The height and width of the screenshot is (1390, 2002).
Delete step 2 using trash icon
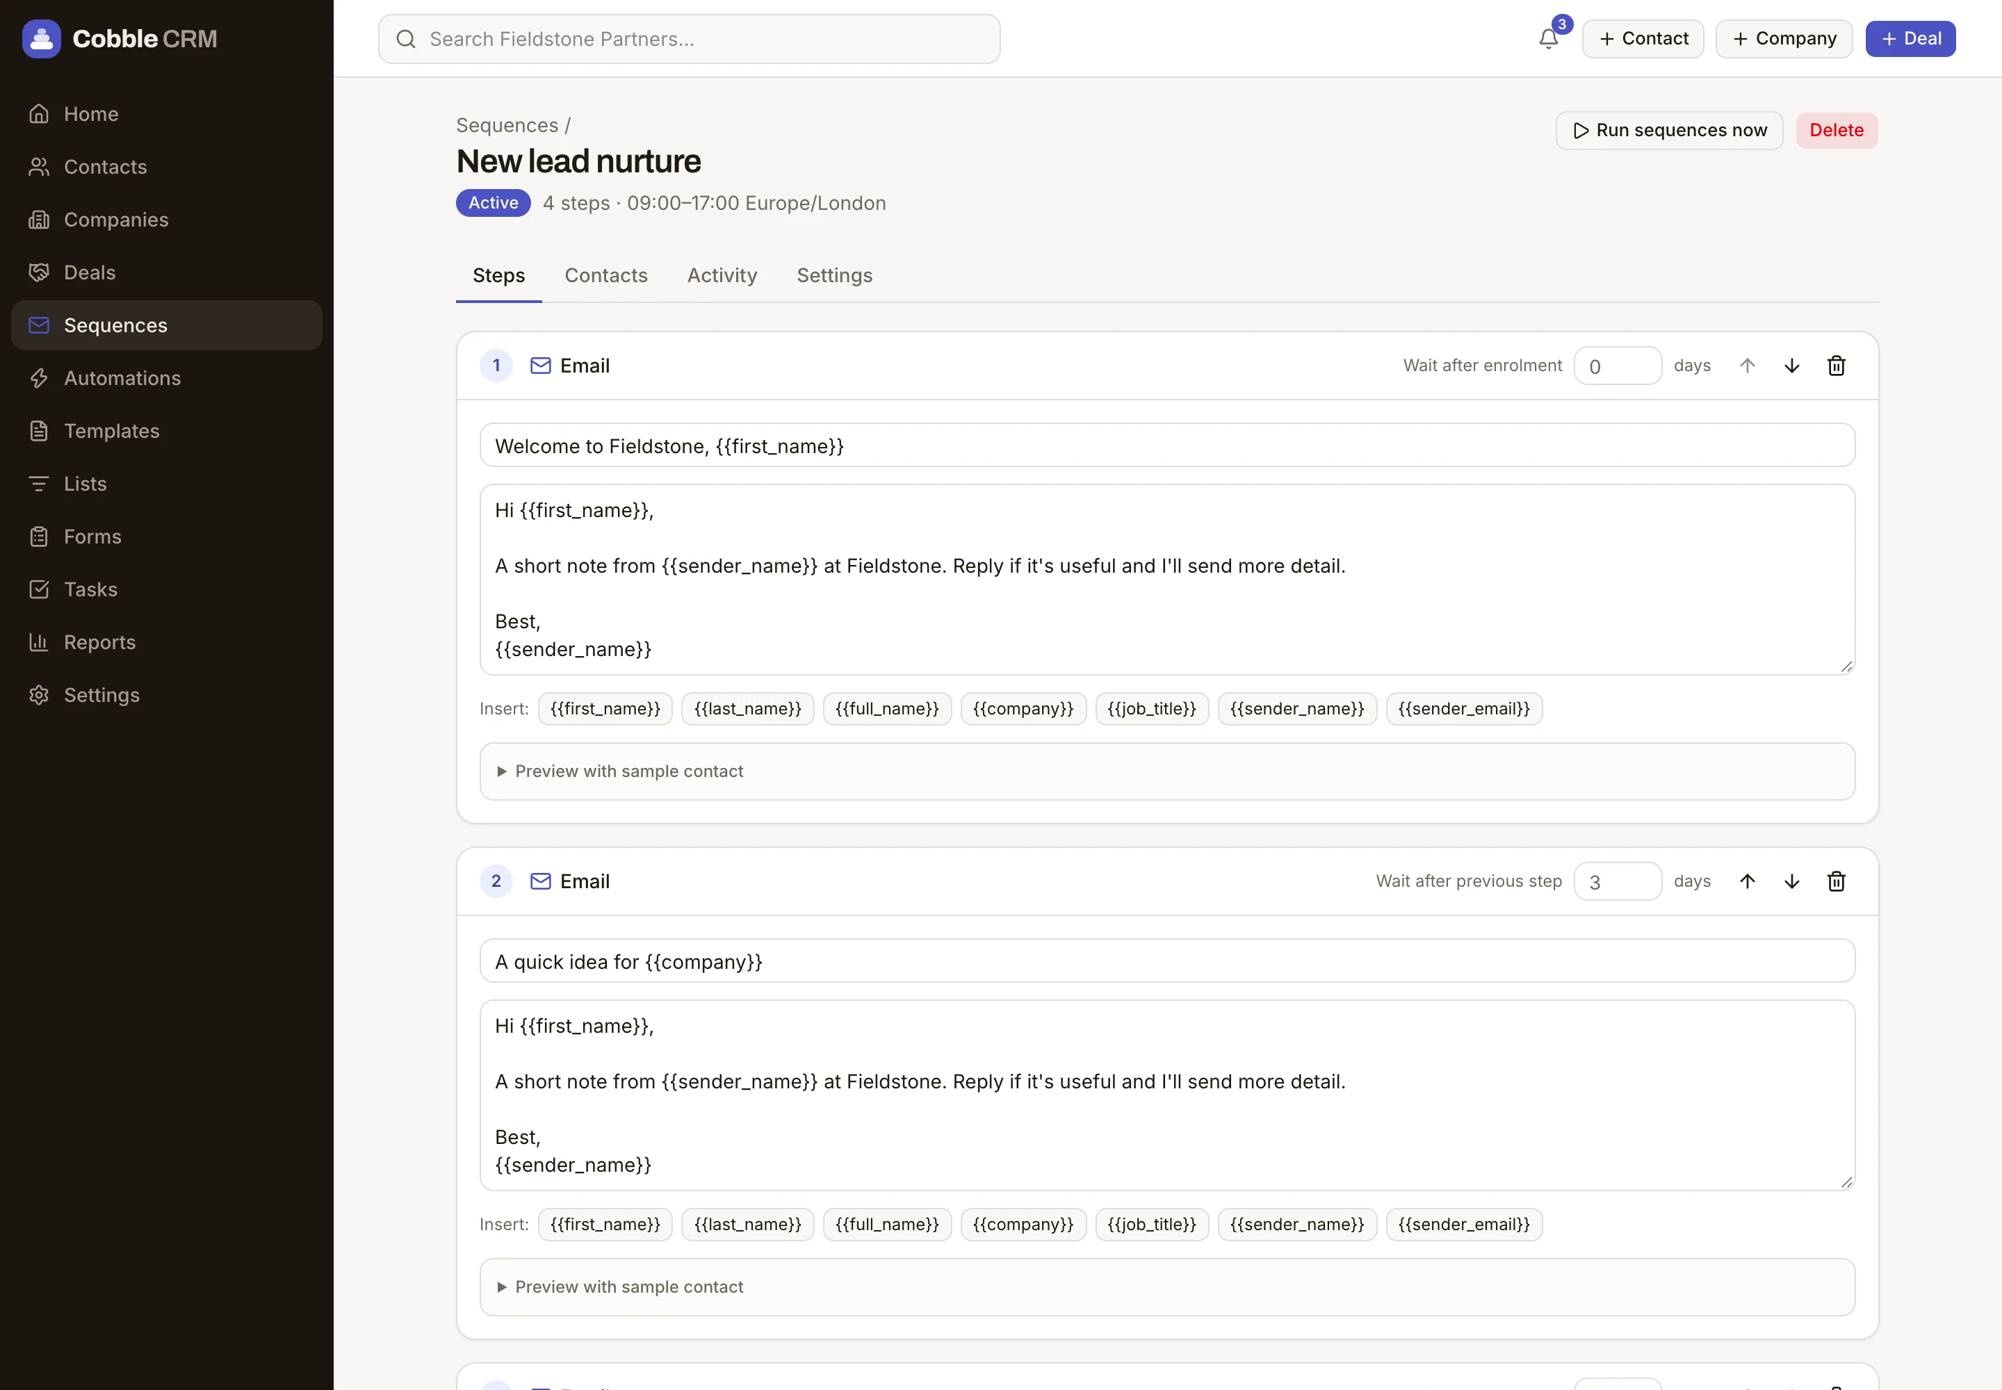tap(1836, 881)
